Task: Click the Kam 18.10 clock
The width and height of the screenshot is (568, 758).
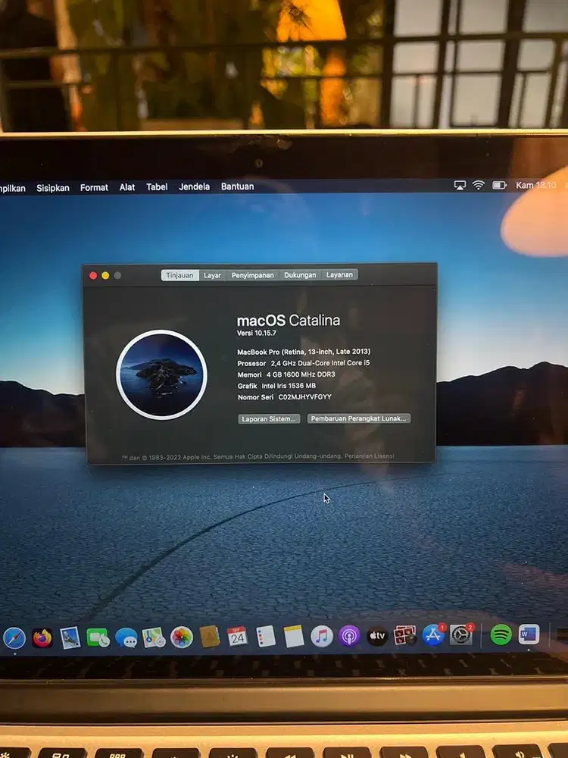Action: click(535, 185)
